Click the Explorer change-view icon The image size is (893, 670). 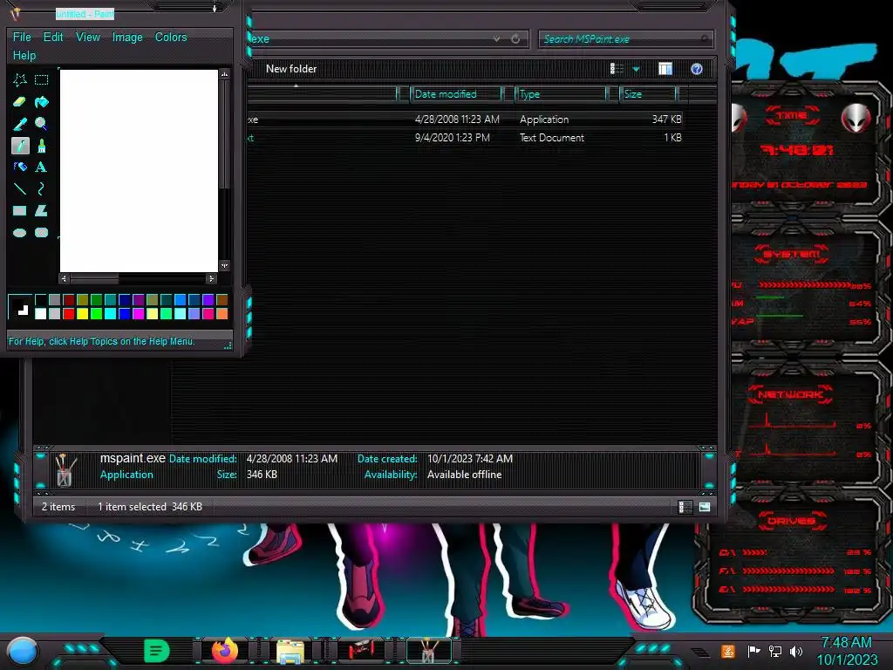[x=617, y=69]
